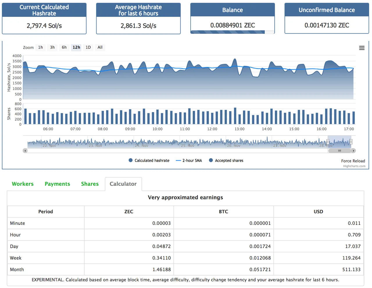Set chart zoom to 3h
Image resolution: width=372 pixels, height=288 pixels.
pos(52,47)
